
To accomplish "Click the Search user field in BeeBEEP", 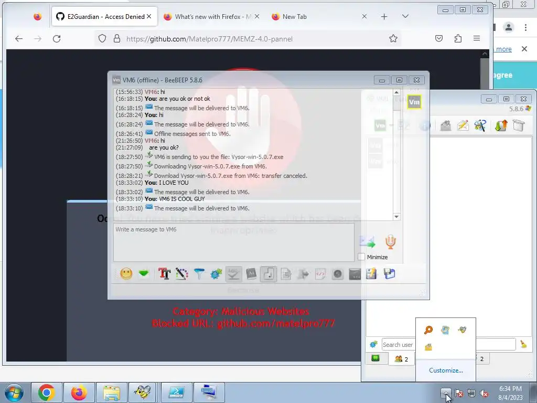I will [449, 344].
